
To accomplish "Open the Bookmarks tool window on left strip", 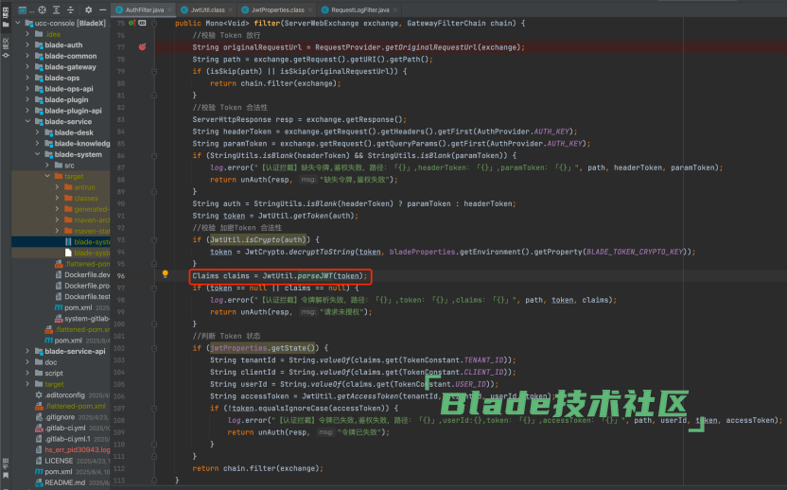I will [x=6, y=464].
